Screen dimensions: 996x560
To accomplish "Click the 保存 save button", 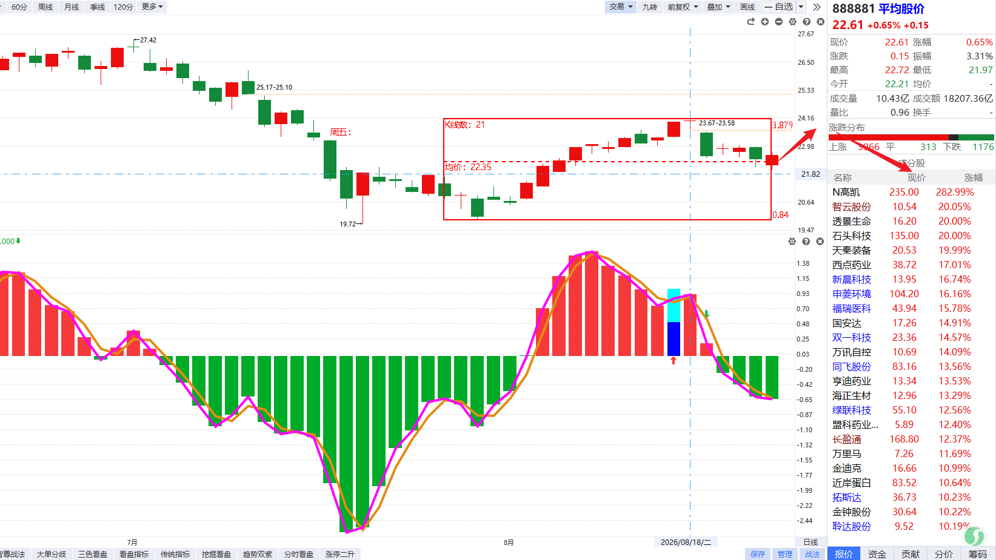I will (x=758, y=554).
